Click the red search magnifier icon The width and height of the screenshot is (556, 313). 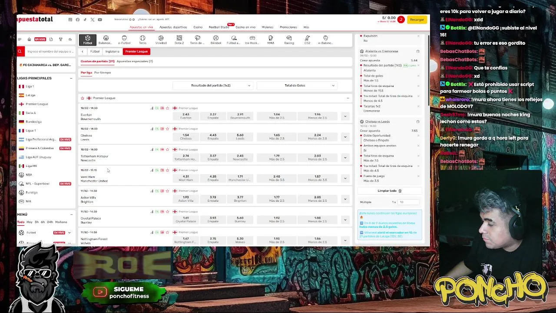20,51
